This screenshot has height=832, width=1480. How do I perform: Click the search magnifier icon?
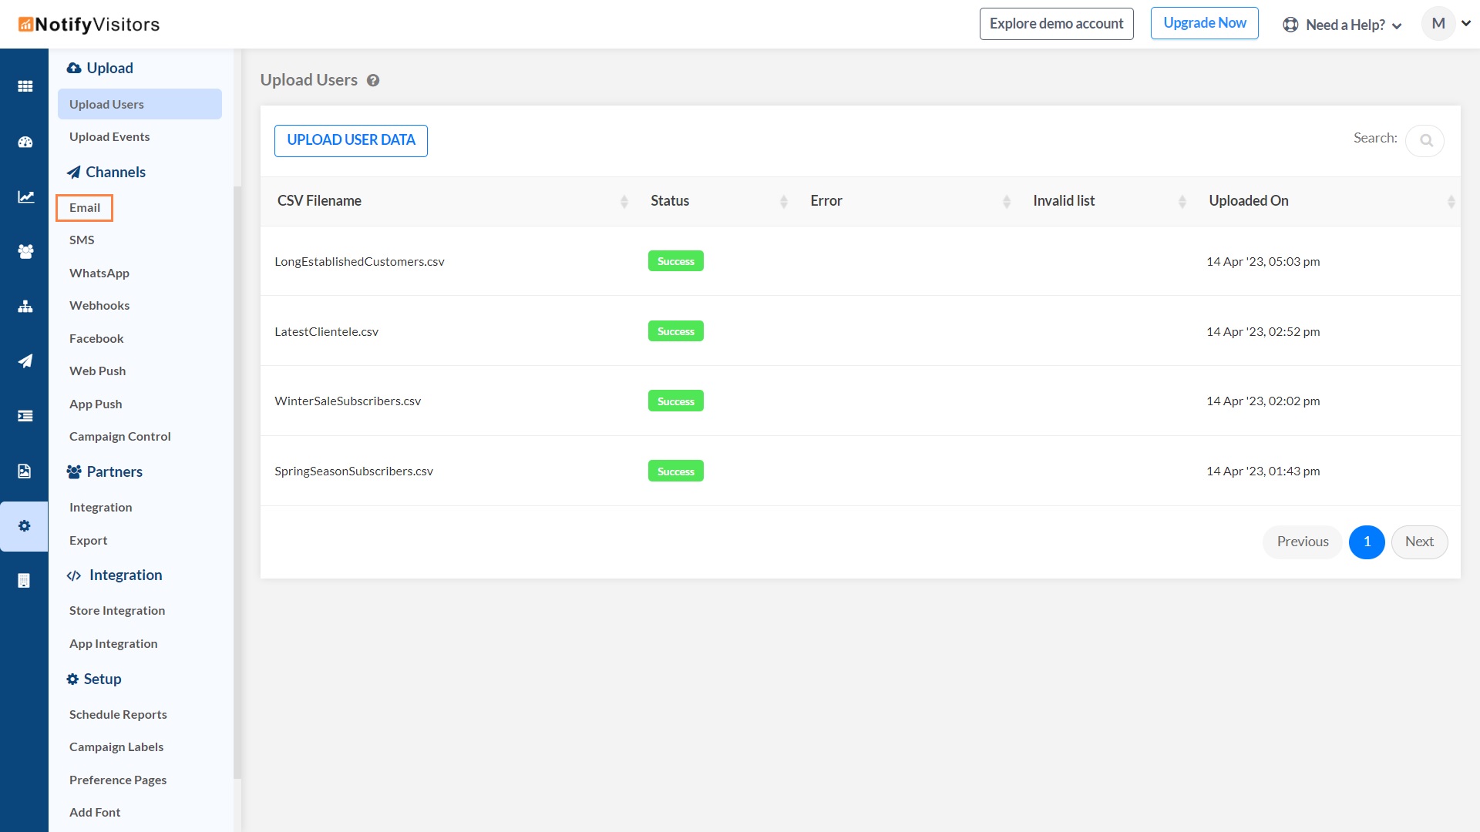point(1425,141)
